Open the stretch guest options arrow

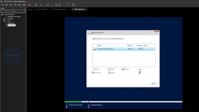pyautogui.click(x=75, y=5)
